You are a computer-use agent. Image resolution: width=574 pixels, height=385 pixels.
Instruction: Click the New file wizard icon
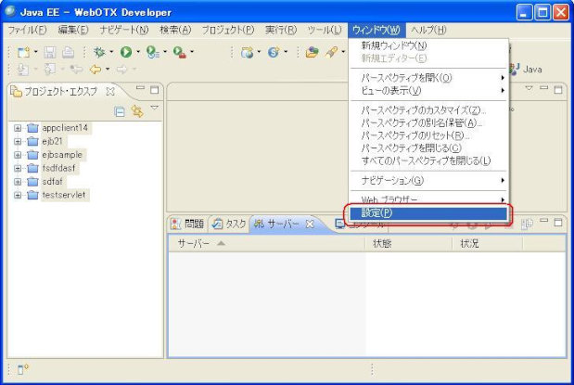coord(22,53)
